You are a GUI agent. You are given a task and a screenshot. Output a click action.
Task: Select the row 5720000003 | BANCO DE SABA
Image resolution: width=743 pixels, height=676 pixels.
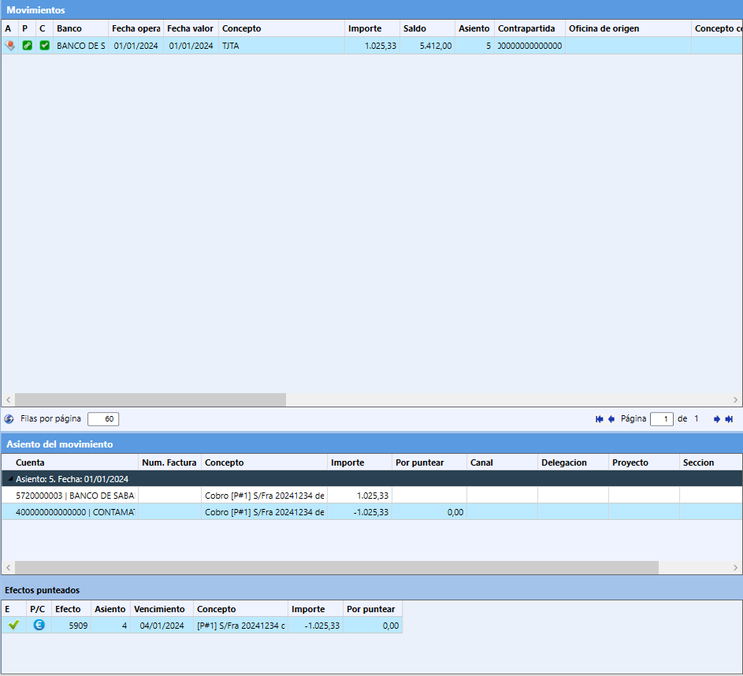(x=372, y=496)
